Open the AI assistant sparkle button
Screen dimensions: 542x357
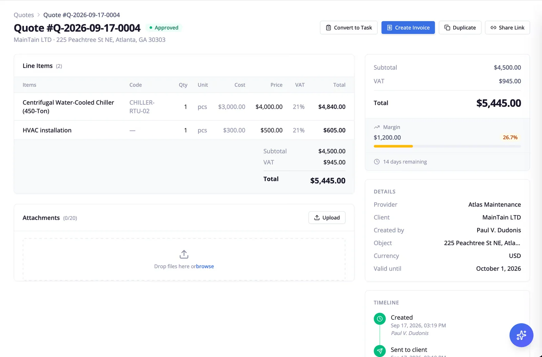pos(521,335)
